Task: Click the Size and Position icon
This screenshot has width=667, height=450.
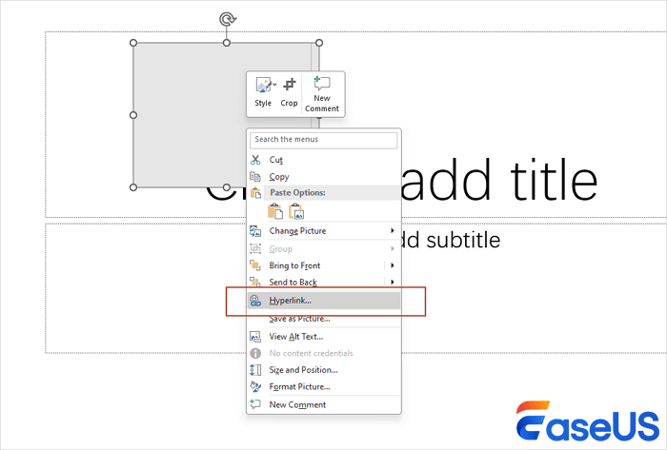Action: [255, 370]
